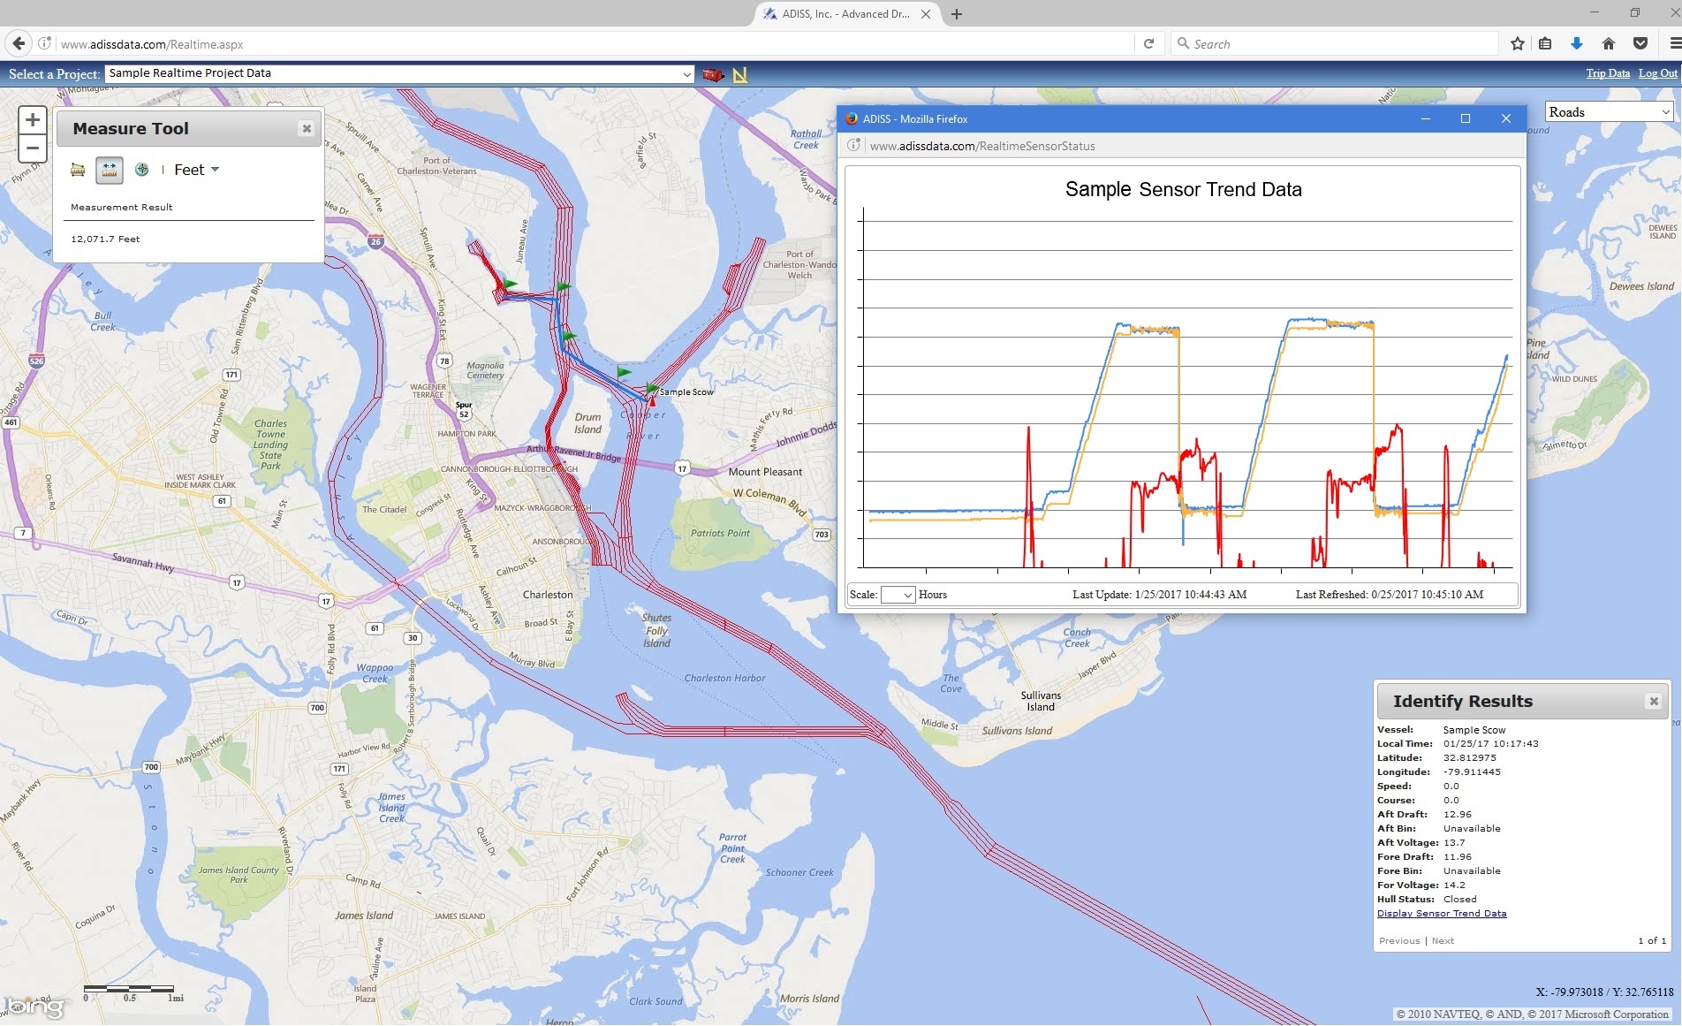Open the red toolbox icon

coord(713,75)
